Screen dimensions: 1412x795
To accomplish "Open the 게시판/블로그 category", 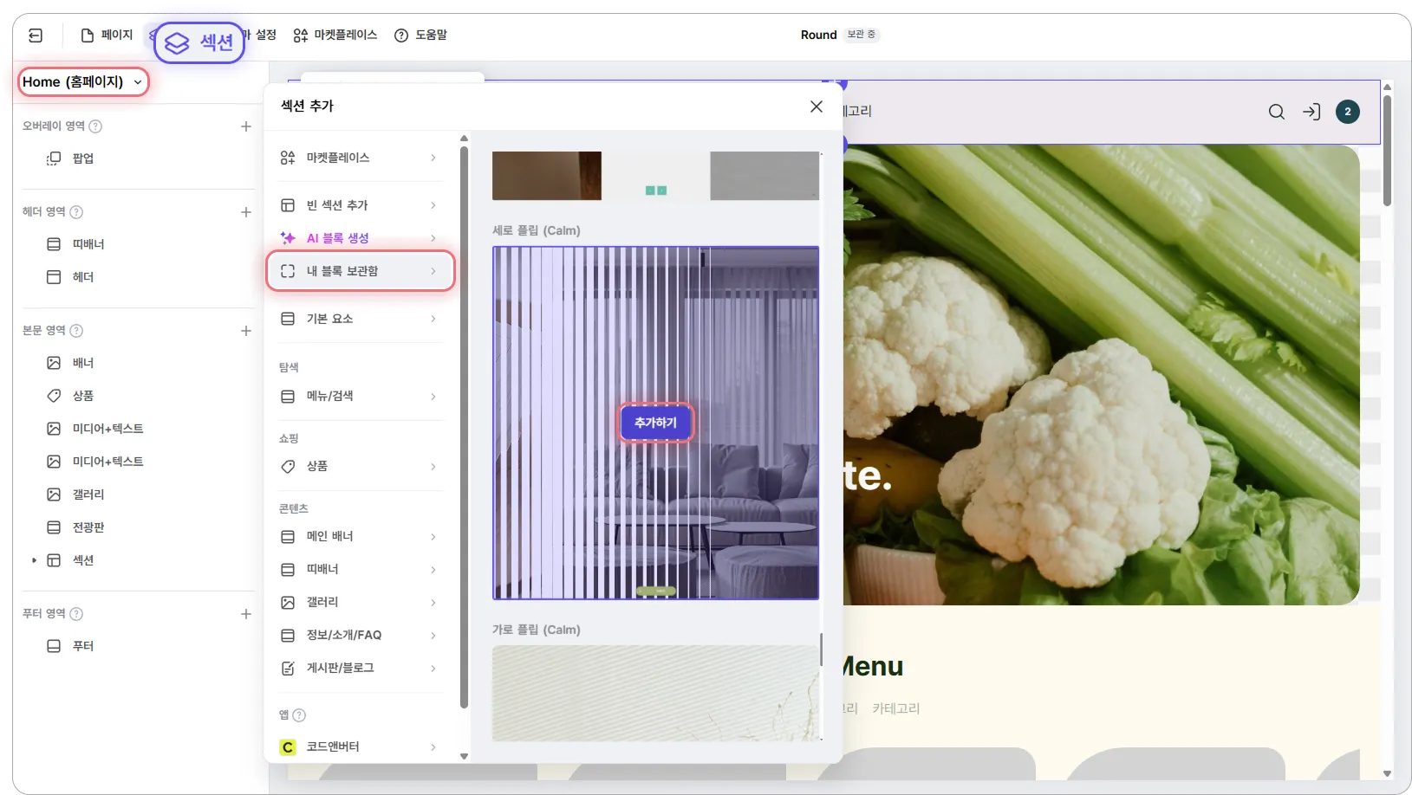I will click(360, 668).
